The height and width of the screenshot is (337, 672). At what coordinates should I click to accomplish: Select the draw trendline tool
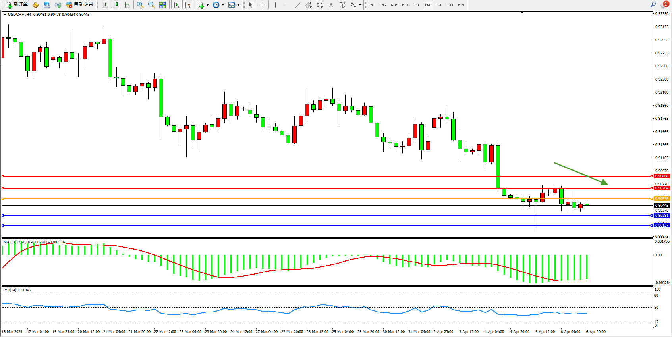(298, 5)
